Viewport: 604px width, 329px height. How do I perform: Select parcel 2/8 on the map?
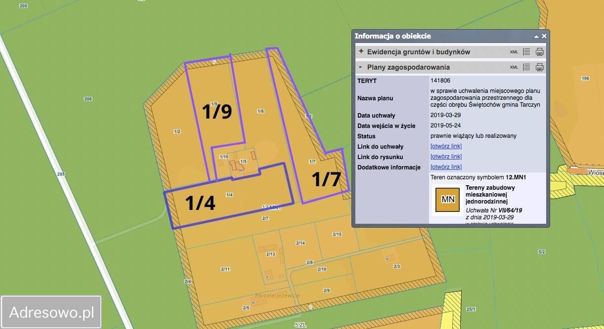pyautogui.click(x=309, y=262)
